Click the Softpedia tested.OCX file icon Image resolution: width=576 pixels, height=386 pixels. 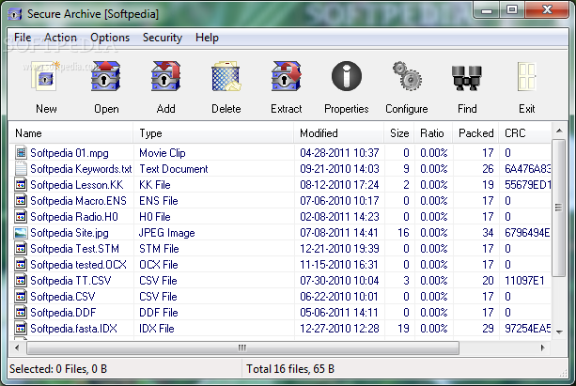21,265
